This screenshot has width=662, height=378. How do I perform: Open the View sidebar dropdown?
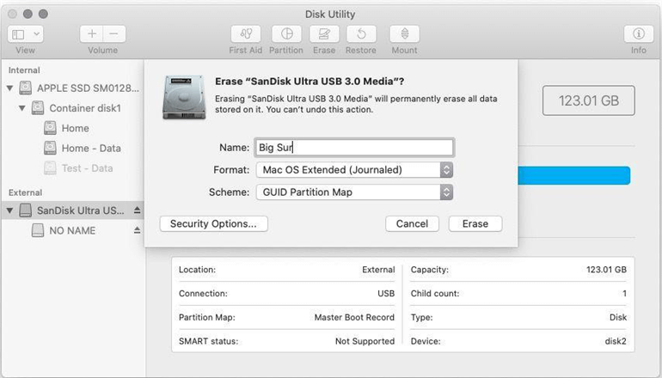coord(25,34)
